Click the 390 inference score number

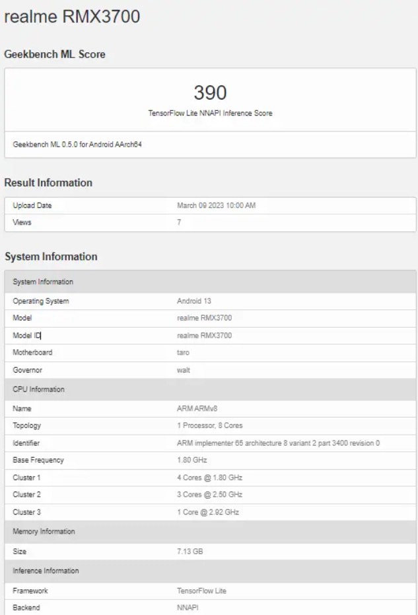210,92
